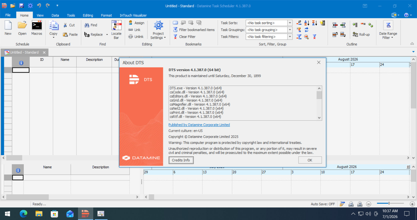Click the zoom in plus button in status bar

(412, 204)
